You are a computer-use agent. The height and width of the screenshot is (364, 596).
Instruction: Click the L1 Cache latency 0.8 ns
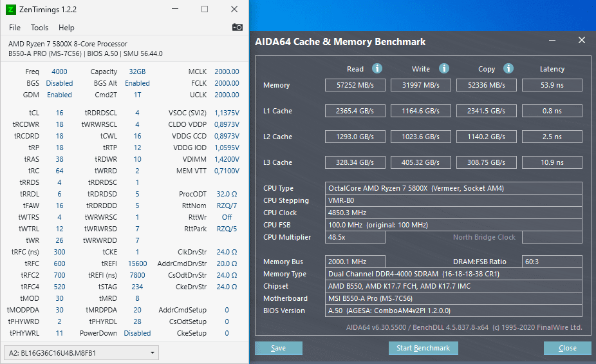tap(552, 111)
